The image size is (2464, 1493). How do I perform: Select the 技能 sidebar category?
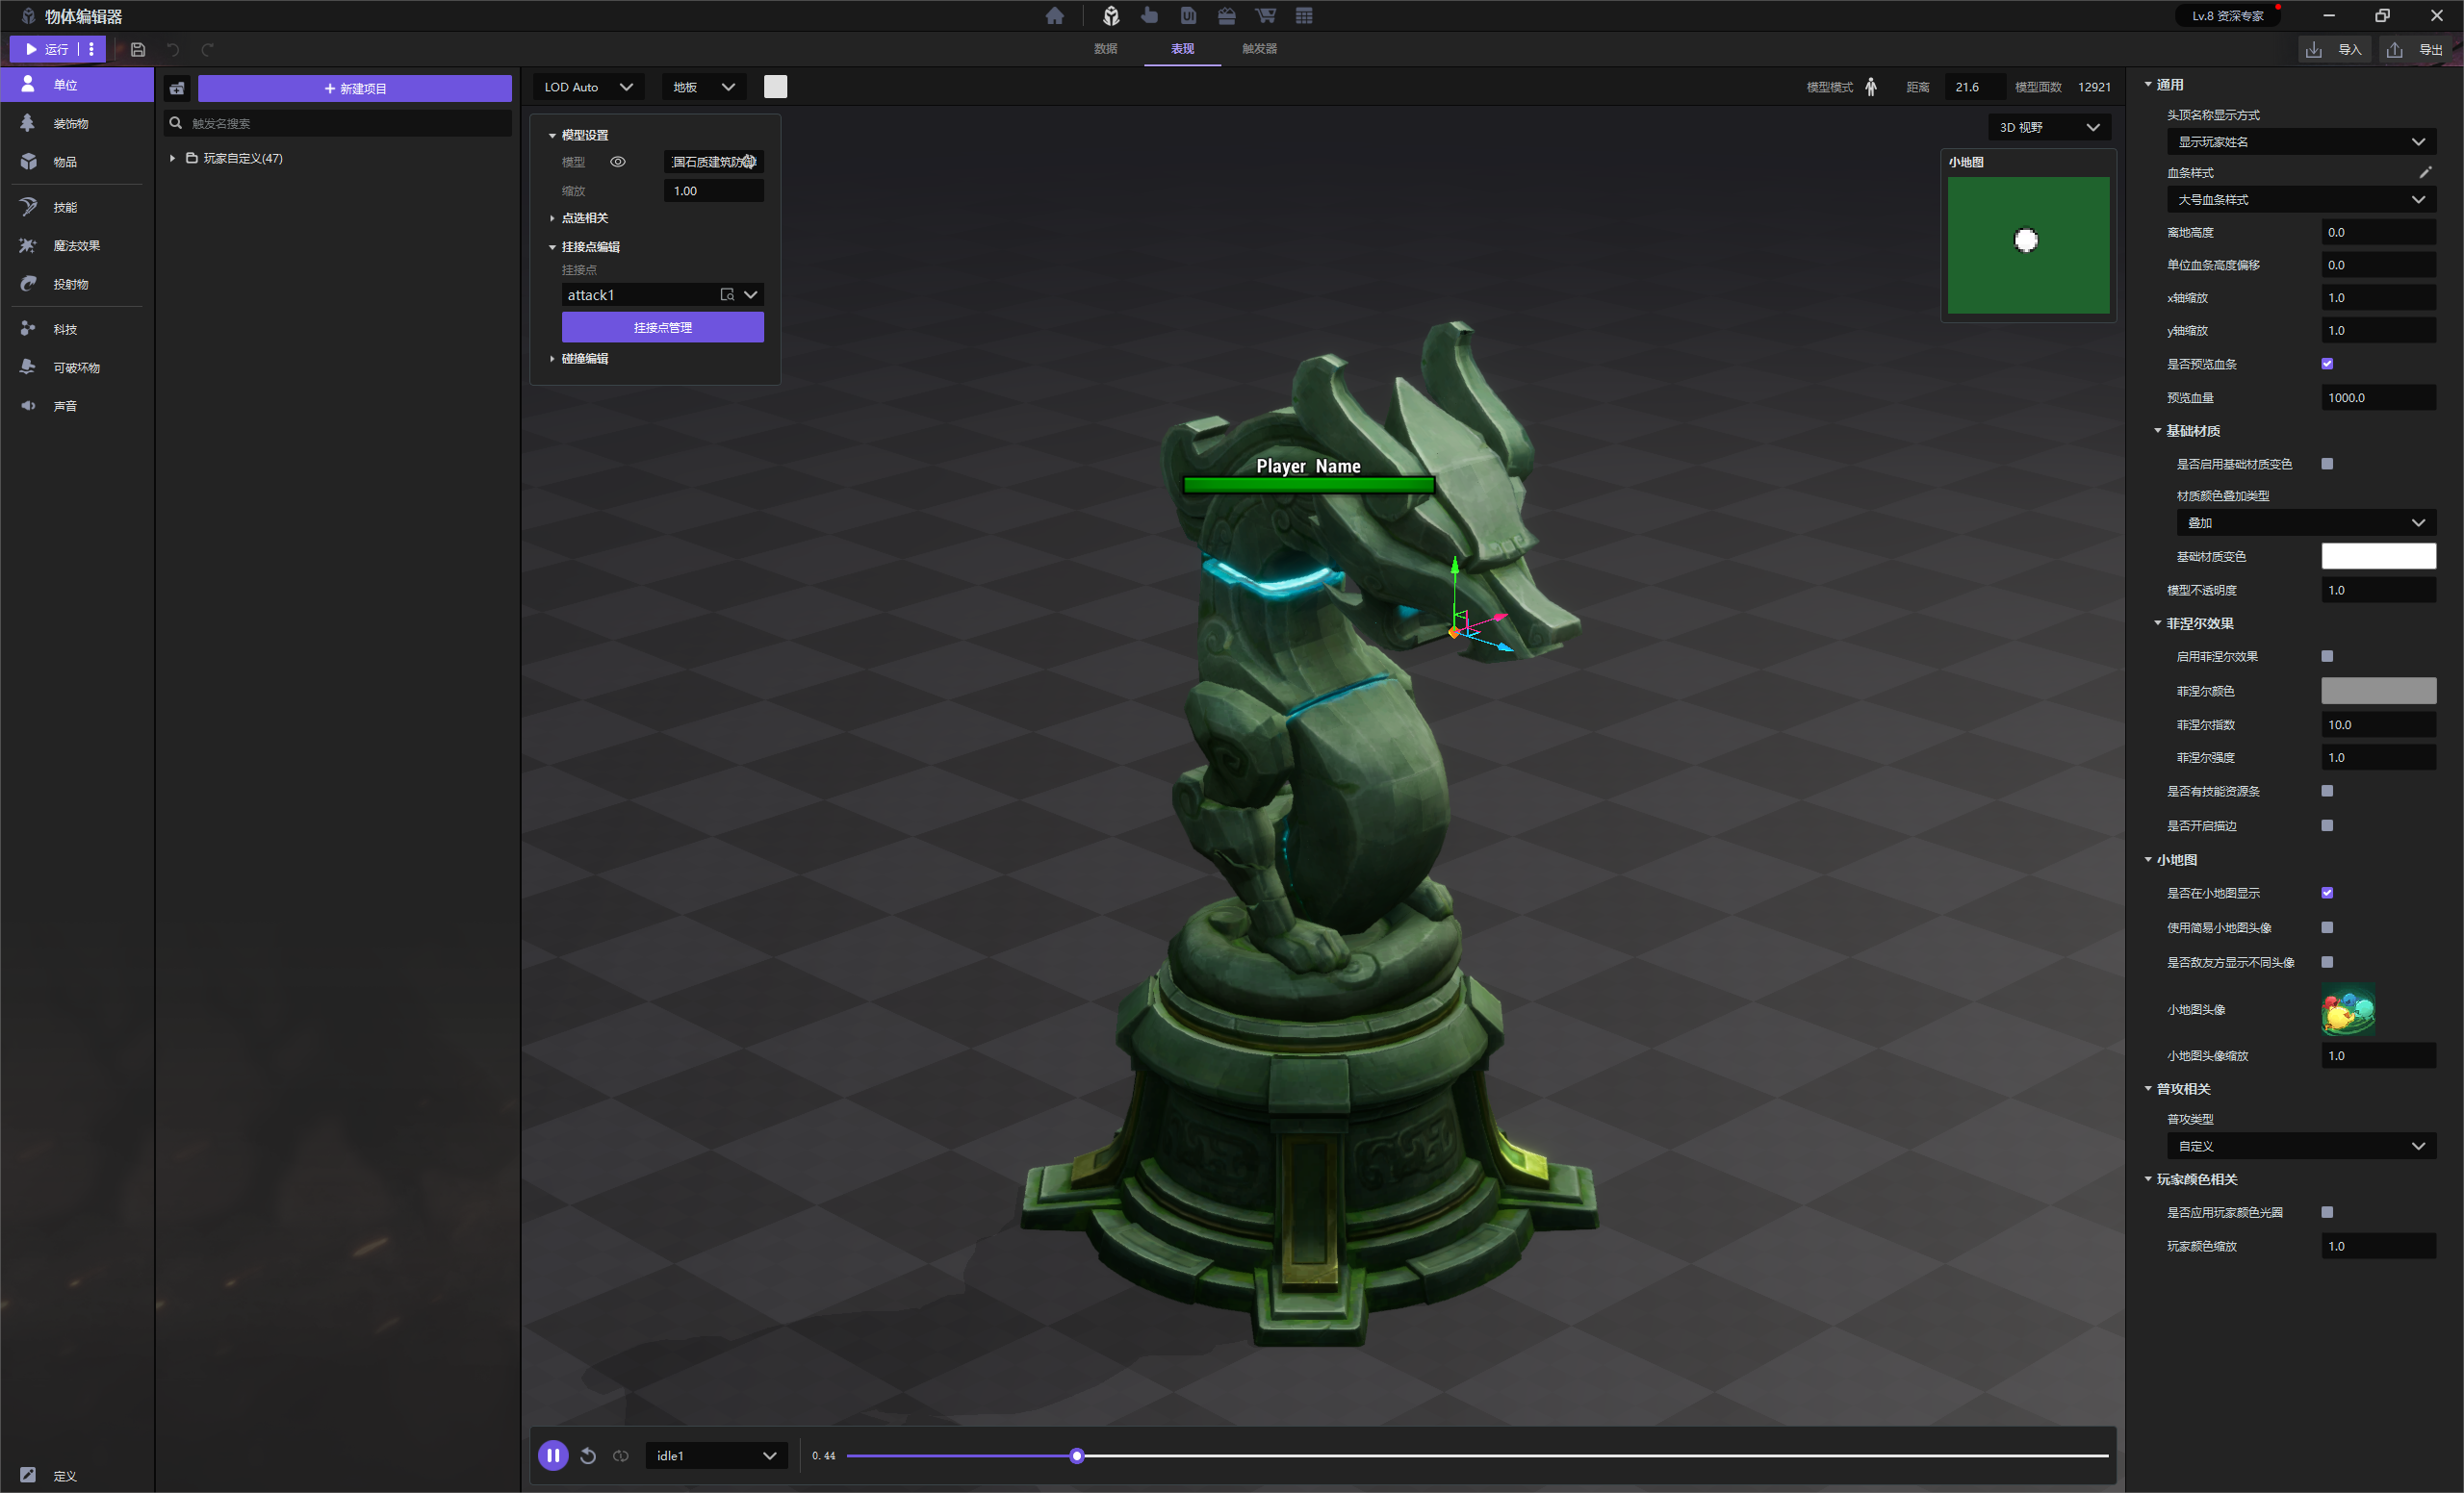tap(77, 207)
